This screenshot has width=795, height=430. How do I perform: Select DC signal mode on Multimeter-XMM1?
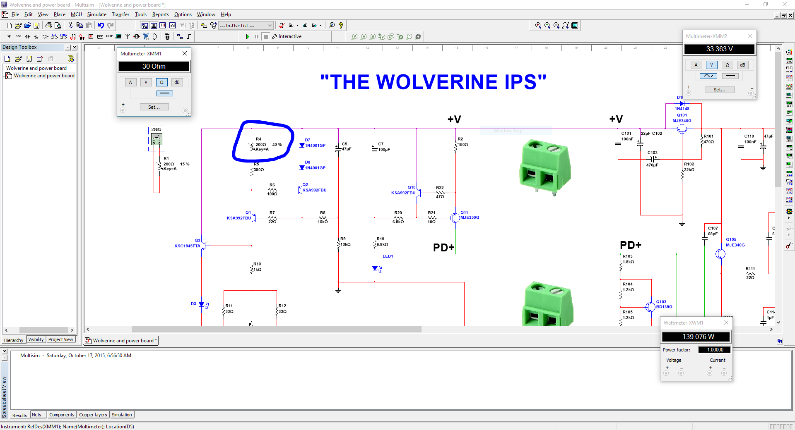pos(165,93)
